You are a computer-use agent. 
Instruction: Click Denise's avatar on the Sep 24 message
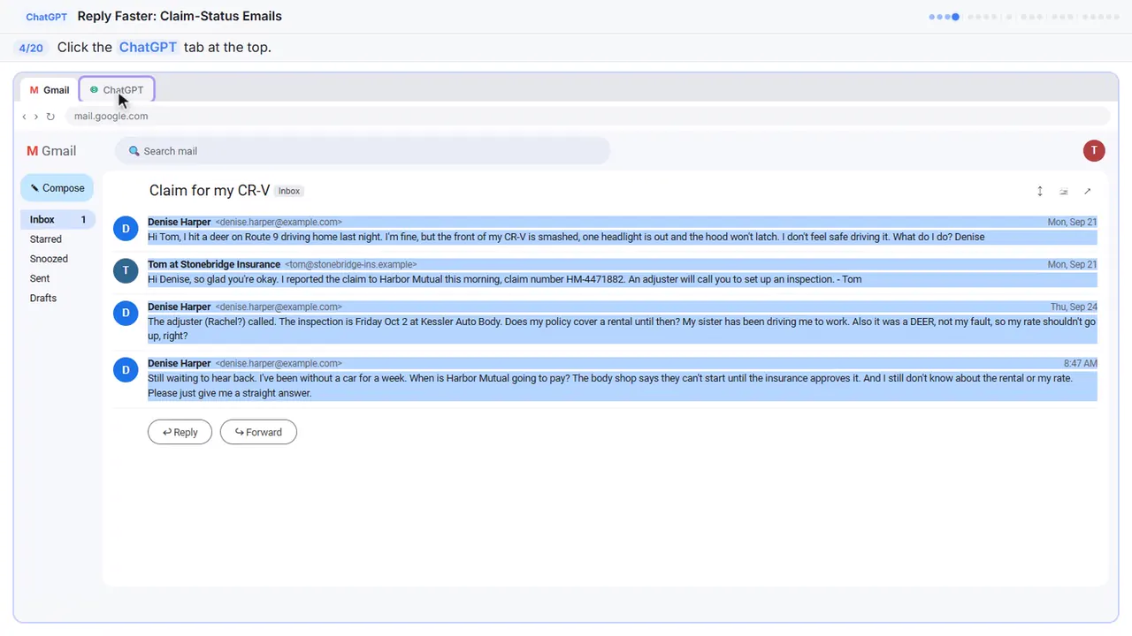click(126, 313)
